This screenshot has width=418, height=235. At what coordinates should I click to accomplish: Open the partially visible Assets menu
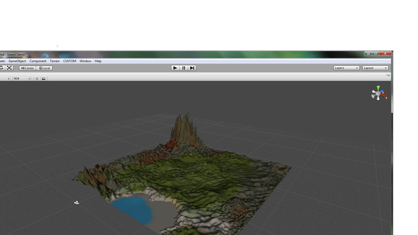click(x=3, y=61)
